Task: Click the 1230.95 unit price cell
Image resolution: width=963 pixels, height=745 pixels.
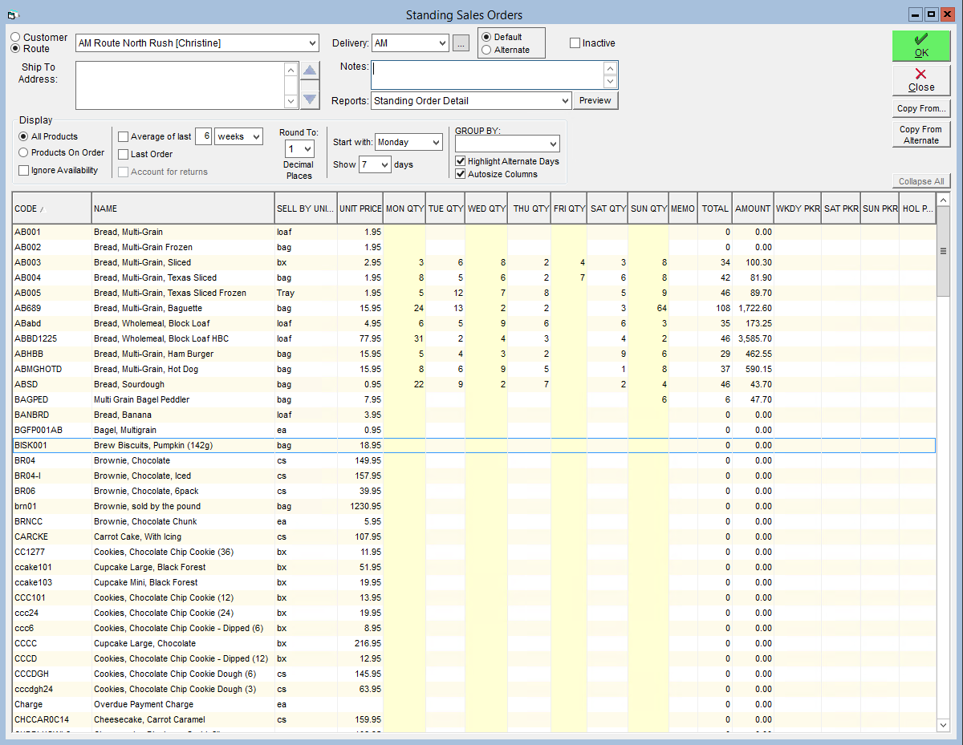Action: click(x=360, y=506)
